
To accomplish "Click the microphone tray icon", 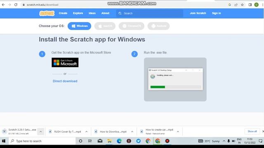I will tap(229, 141).
